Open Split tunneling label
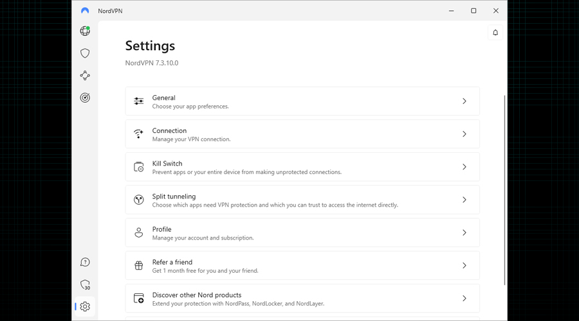 (174, 196)
